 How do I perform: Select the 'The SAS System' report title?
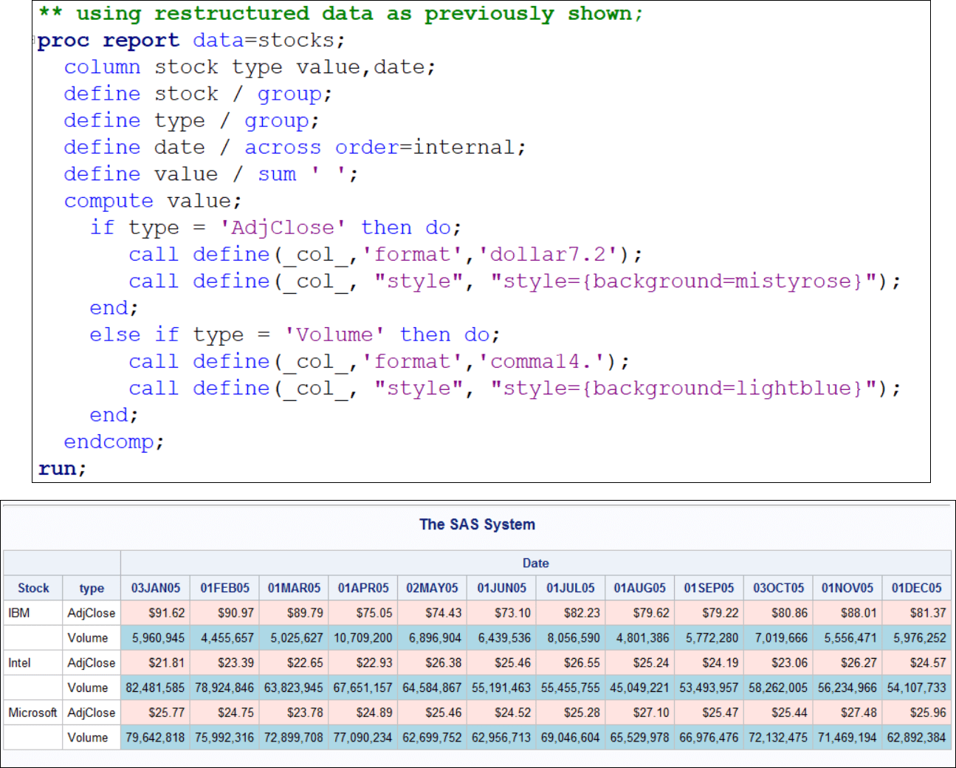point(477,524)
